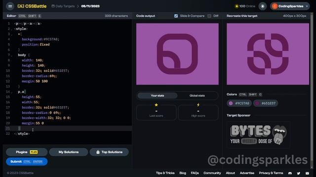Place cursor on line 19 border-width
This screenshot has height=177, width=316.
pyautogui.click(x=46, y=118)
